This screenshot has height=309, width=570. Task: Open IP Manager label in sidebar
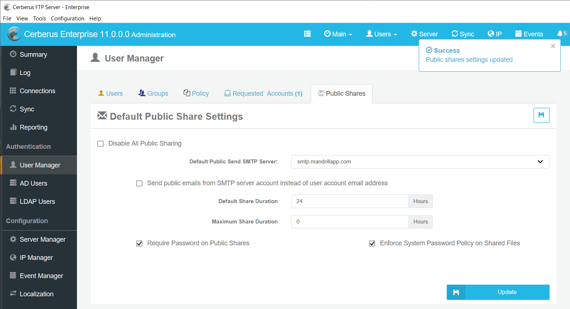click(36, 258)
